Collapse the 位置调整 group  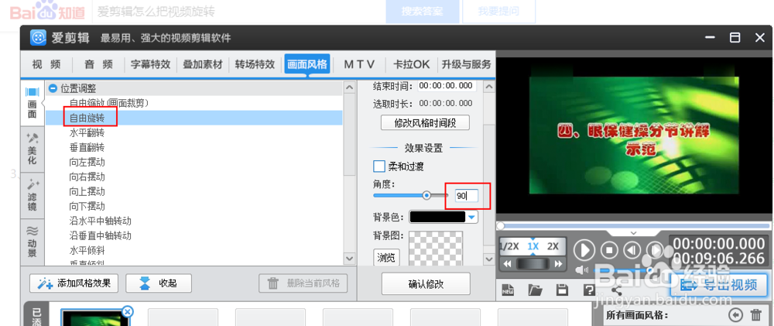(53, 89)
